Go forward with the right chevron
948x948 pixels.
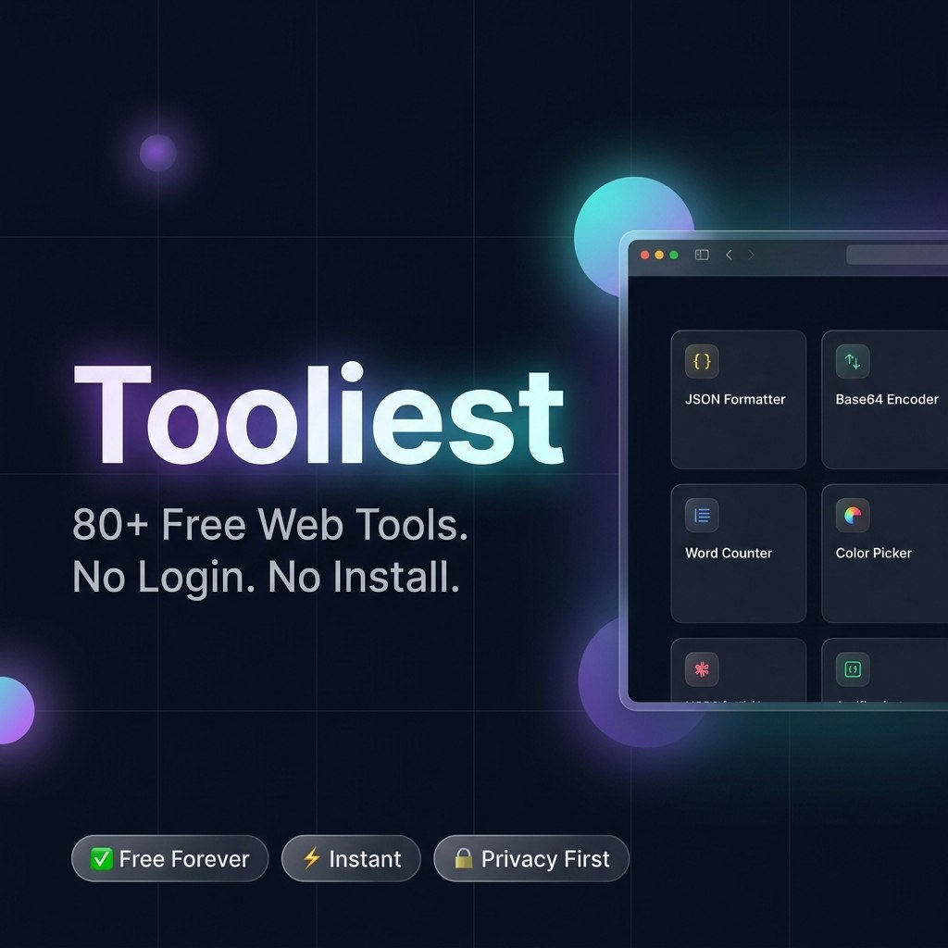pyautogui.click(x=752, y=255)
